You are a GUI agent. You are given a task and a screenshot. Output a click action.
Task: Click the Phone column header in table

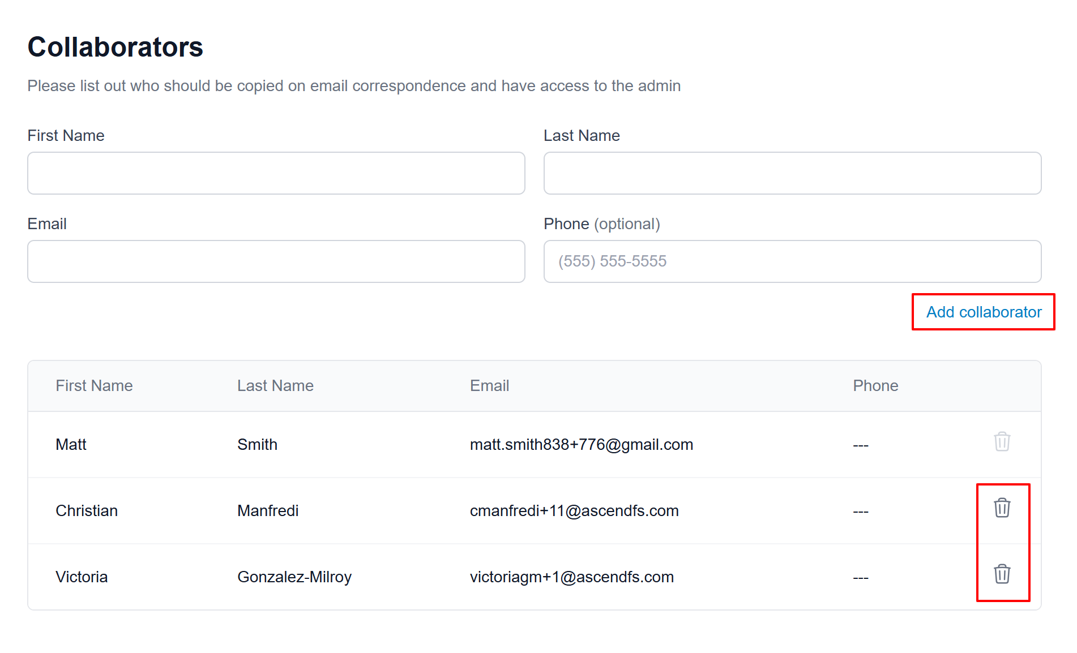coord(875,386)
